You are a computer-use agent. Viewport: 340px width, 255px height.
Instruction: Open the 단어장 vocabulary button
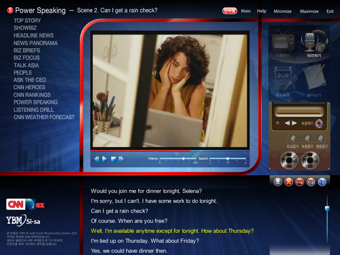click(229, 11)
